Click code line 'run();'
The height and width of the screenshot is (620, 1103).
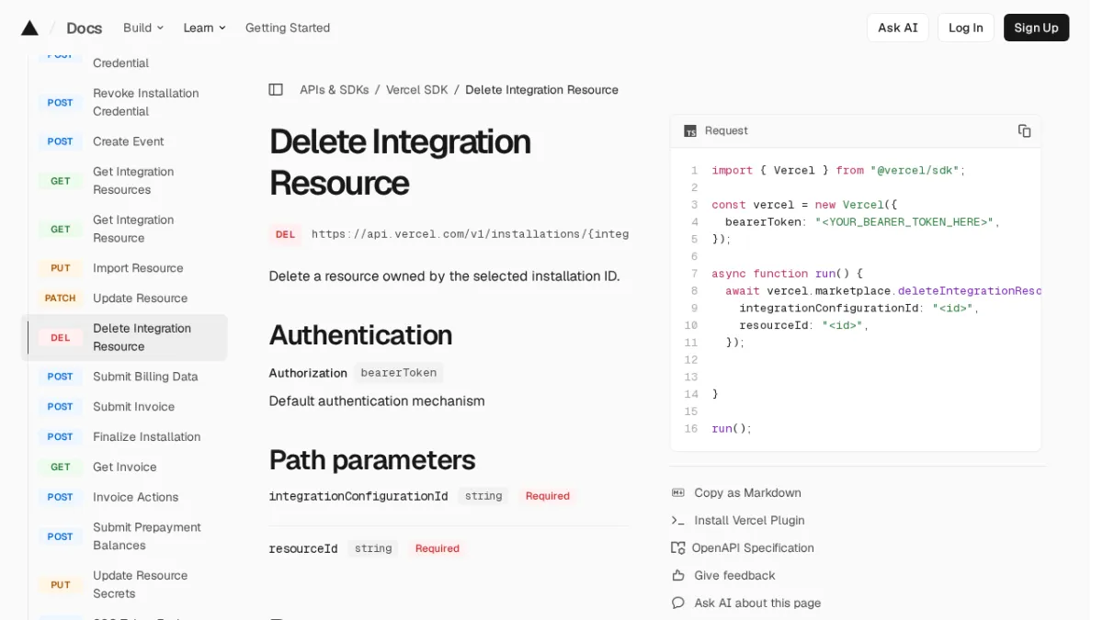731,429
